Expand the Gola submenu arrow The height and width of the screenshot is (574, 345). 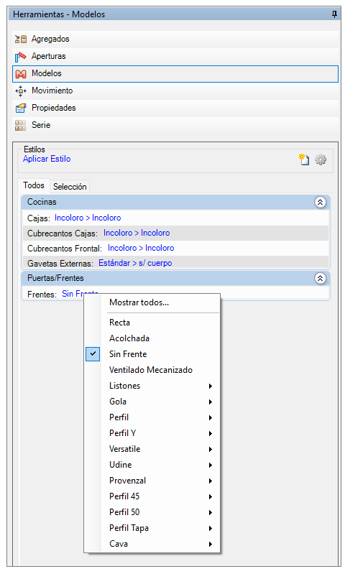click(211, 402)
